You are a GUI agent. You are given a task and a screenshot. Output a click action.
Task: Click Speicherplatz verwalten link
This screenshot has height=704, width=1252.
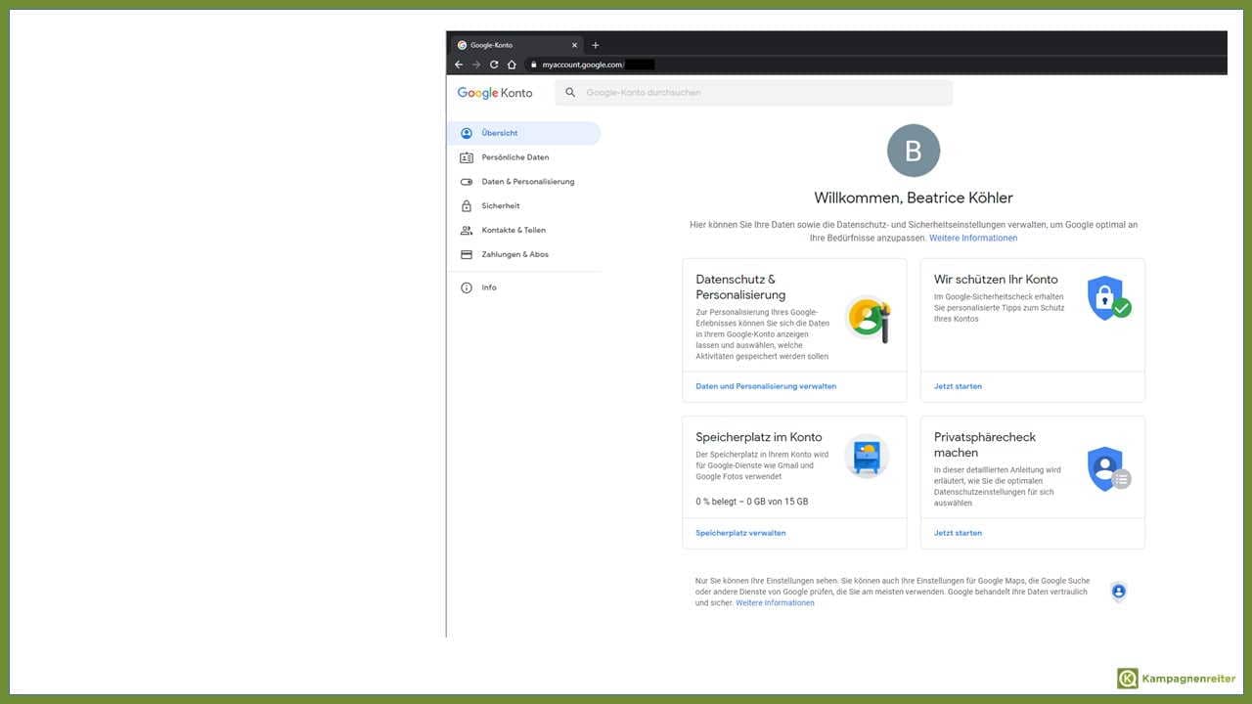click(740, 533)
